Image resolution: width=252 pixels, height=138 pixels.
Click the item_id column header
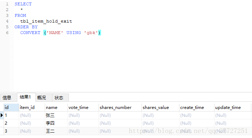32,108
